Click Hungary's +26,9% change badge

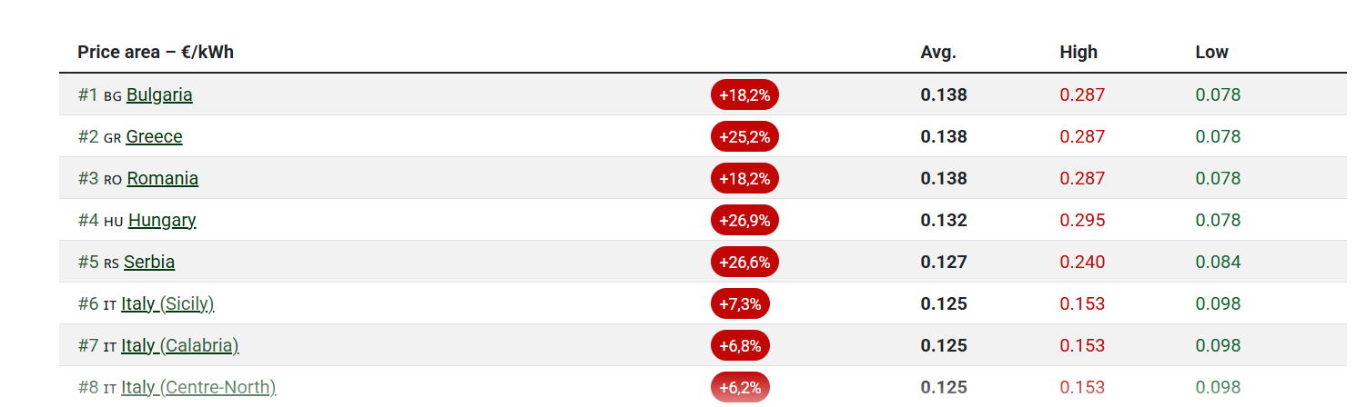click(x=744, y=220)
